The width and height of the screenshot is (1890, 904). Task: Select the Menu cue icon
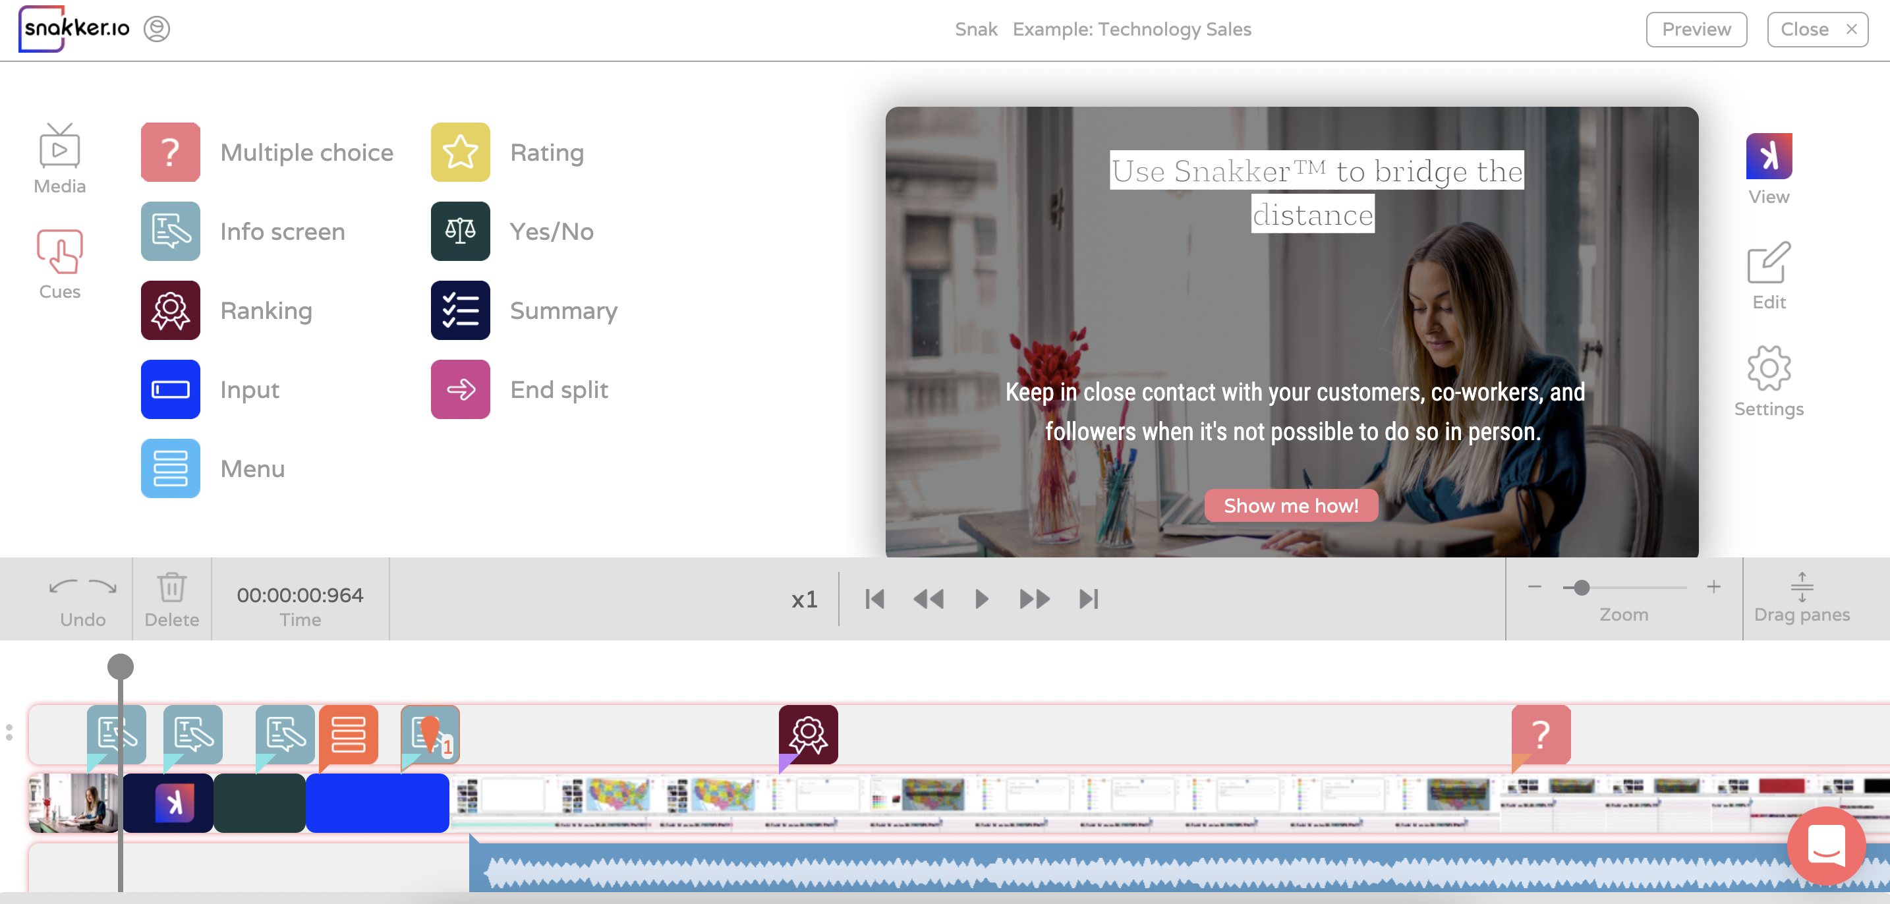click(170, 468)
